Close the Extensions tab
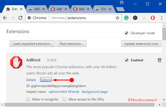Screen dimensions: 166x107 coord(21,9)
